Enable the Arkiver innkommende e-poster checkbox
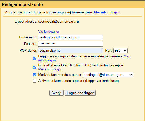Image resolution: width=145 pixels, height=121 pixels. coord(35,81)
